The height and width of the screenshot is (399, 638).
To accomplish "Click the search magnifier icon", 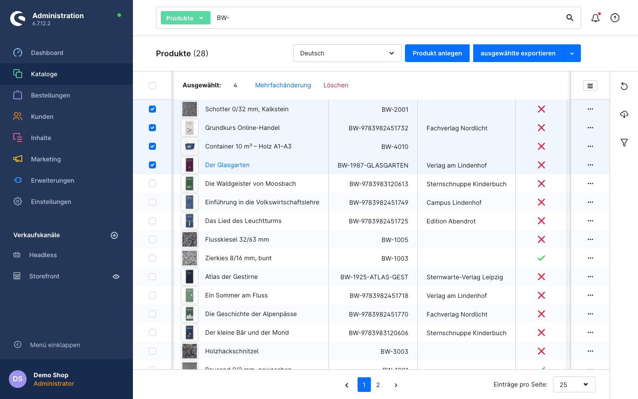I will pos(570,18).
